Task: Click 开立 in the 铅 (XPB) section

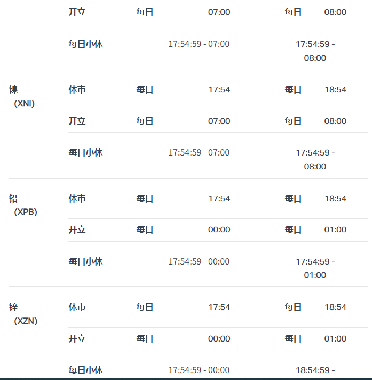Action: (77, 230)
